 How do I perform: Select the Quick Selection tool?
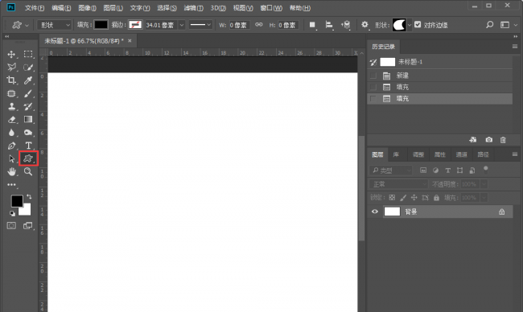[28, 68]
